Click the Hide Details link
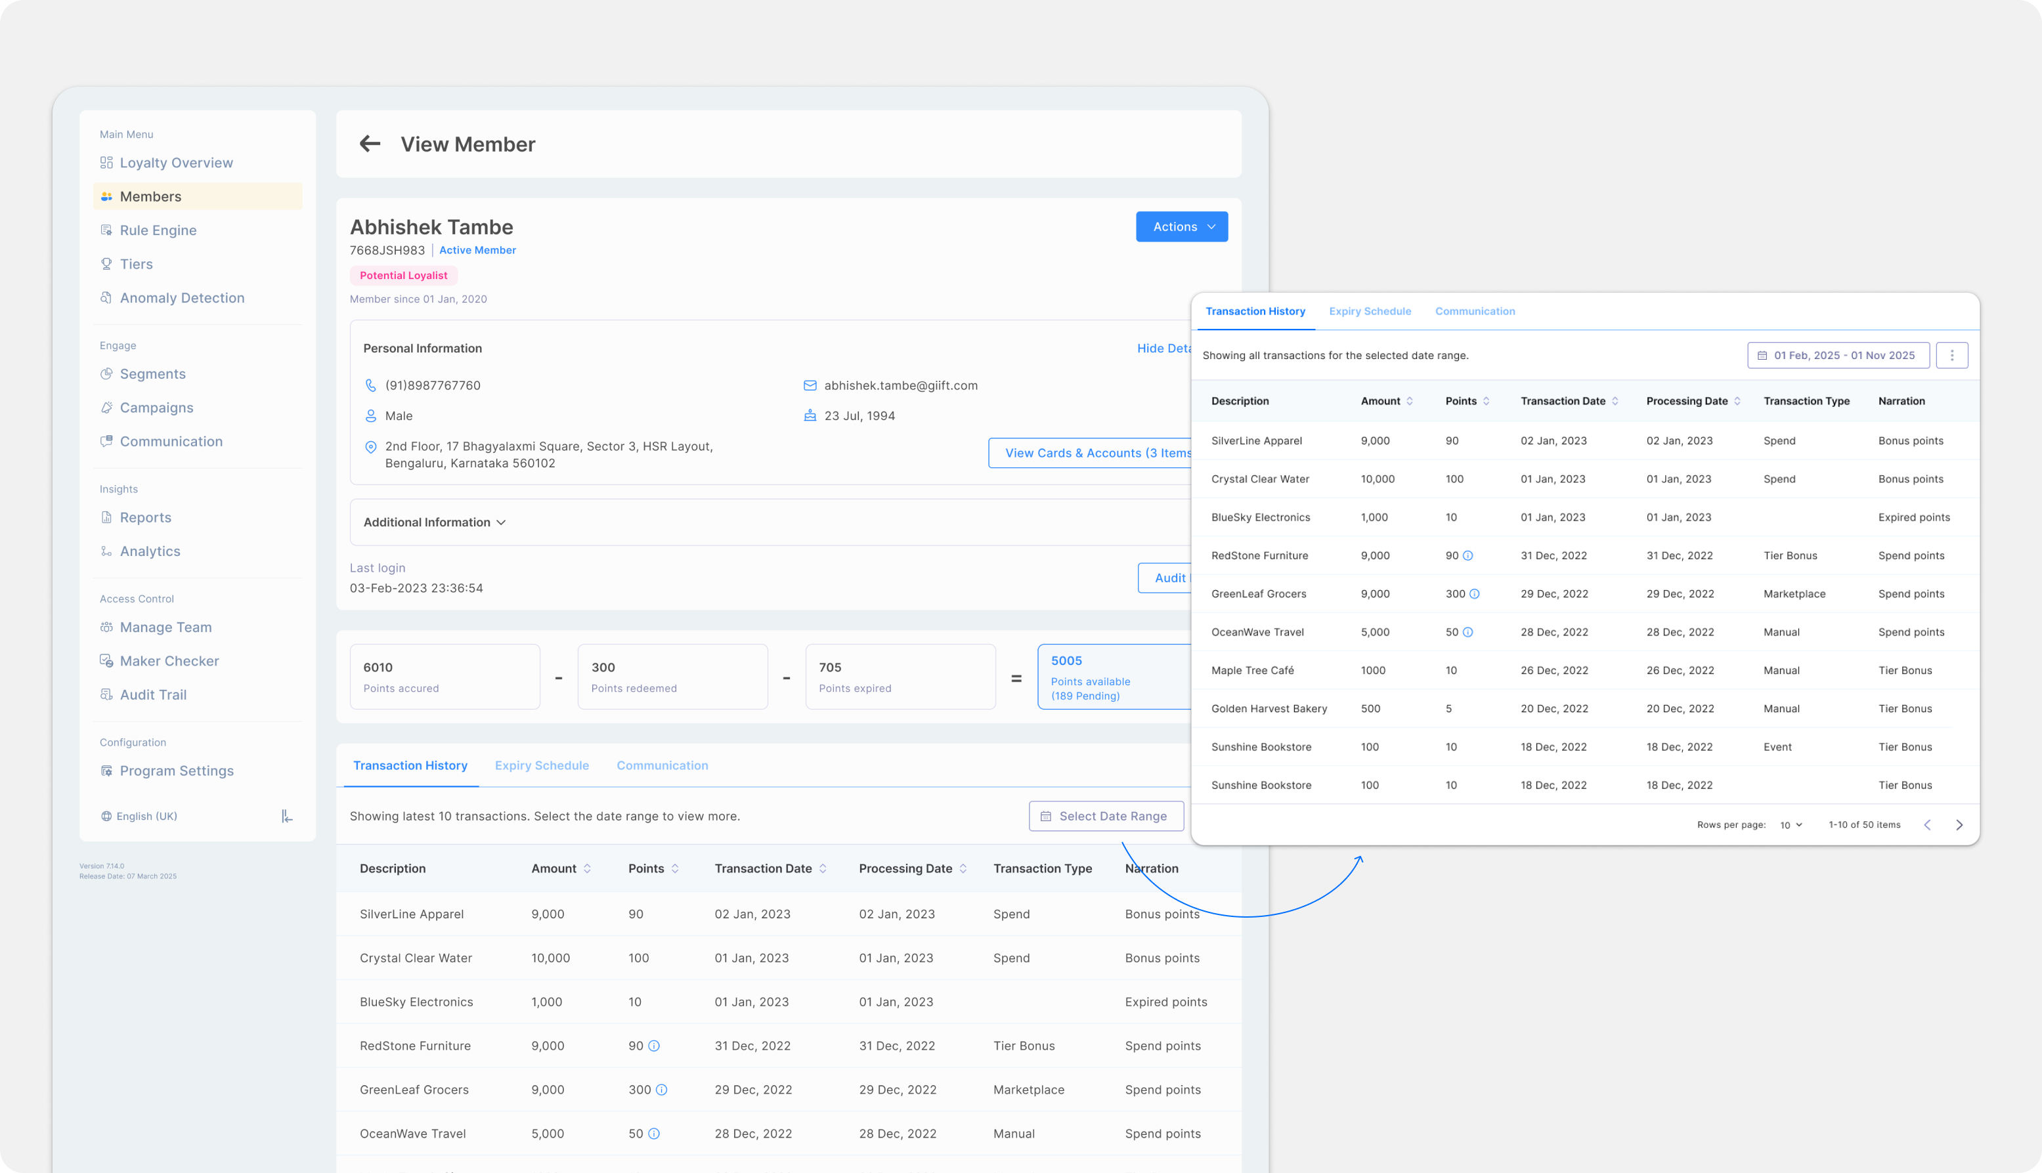 1163,348
